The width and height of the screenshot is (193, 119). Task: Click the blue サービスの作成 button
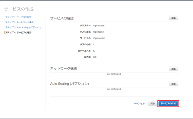tap(168, 103)
